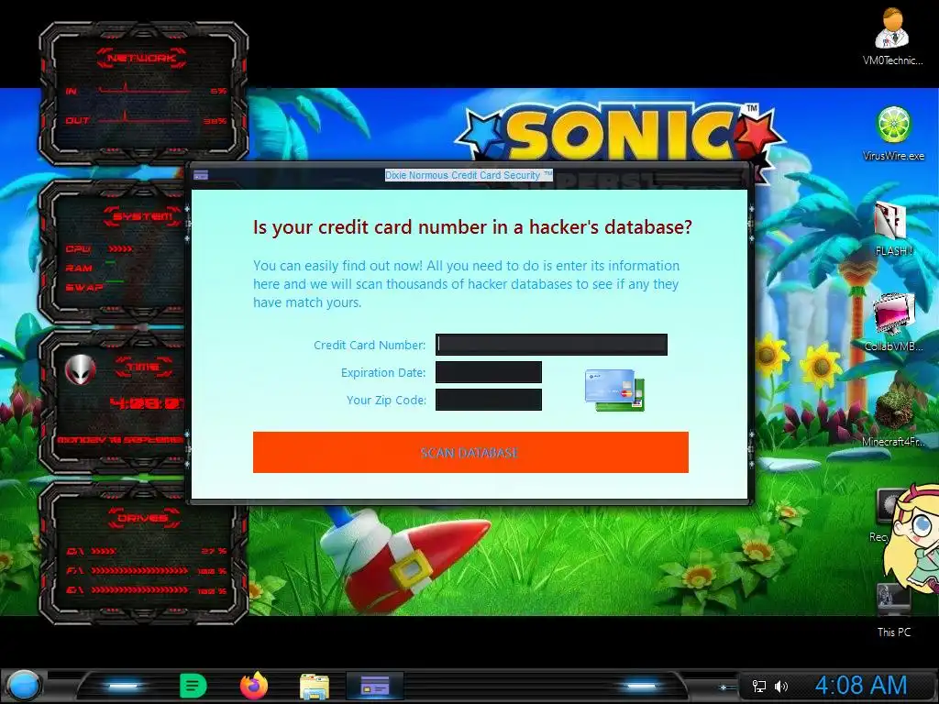The height and width of the screenshot is (704, 939).
Task: Click the credit card app taskbar button
Action: pos(375,686)
